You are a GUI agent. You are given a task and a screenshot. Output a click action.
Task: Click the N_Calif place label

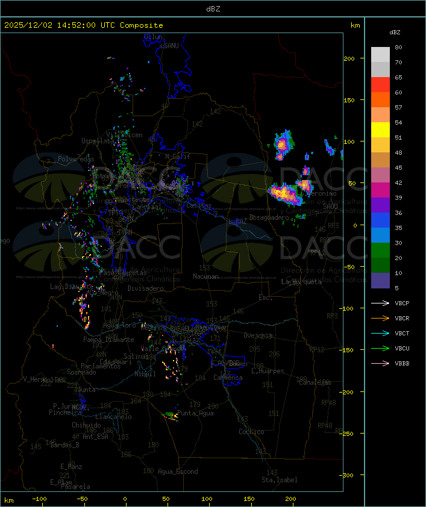[x=178, y=157]
